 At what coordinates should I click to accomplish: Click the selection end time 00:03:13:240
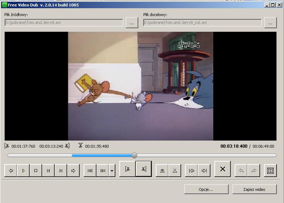pos(51,146)
